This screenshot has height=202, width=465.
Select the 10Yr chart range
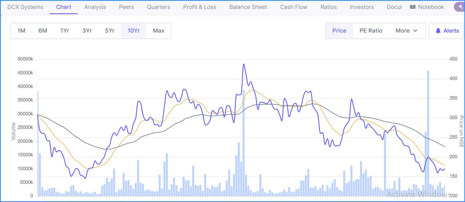(134, 31)
